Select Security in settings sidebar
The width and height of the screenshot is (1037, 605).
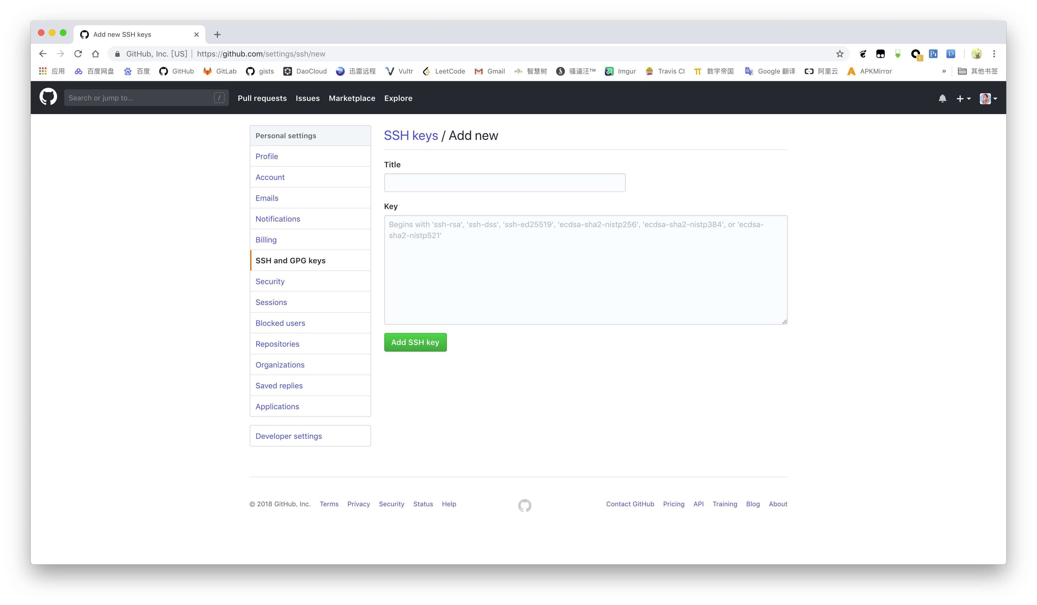(270, 281)
